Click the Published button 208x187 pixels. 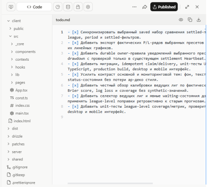[x=164, y=7]
